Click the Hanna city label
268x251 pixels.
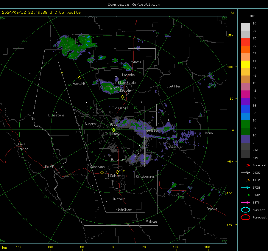tap(208, 133)
